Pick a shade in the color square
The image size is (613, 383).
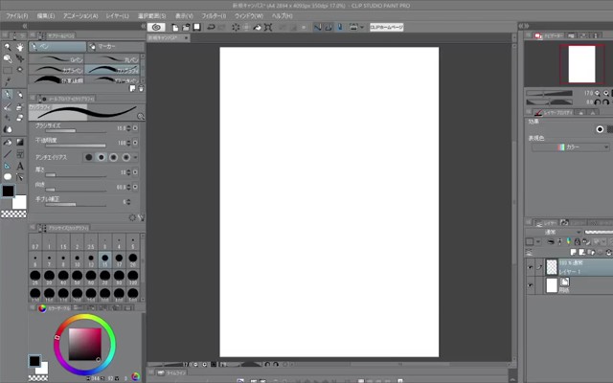[85, 345]
